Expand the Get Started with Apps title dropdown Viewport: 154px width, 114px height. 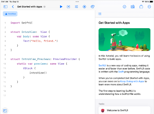click(x=45, y=7)
